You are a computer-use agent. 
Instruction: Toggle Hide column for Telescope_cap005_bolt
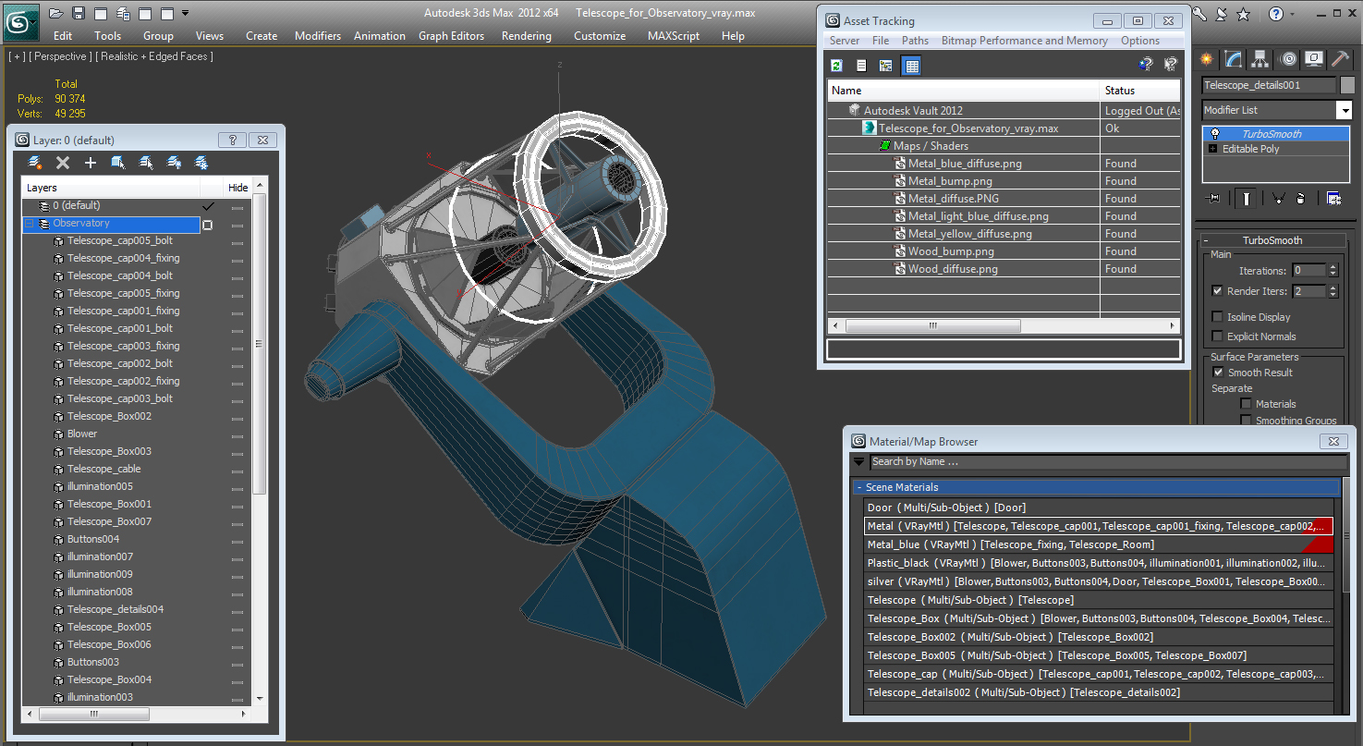pos(237,241)
